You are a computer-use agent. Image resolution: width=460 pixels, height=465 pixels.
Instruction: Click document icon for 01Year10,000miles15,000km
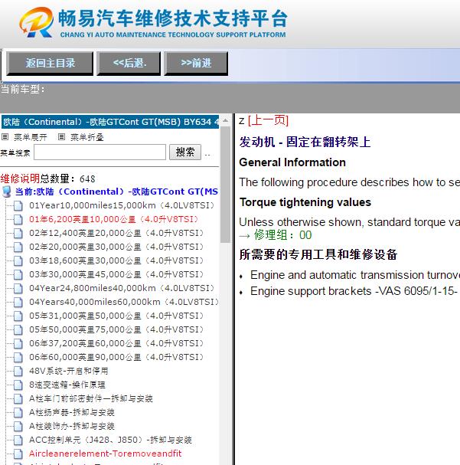(x=18, y=205)
